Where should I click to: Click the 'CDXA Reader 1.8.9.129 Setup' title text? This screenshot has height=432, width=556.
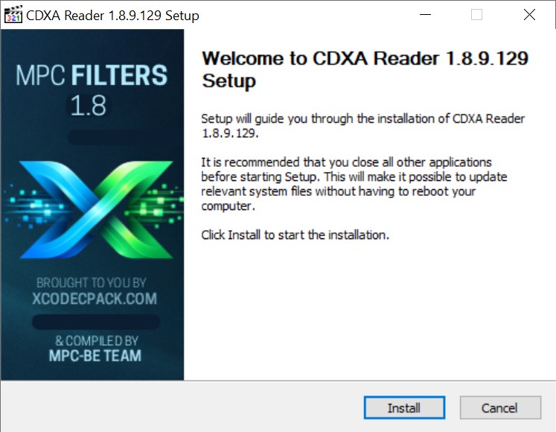(112, 16)
